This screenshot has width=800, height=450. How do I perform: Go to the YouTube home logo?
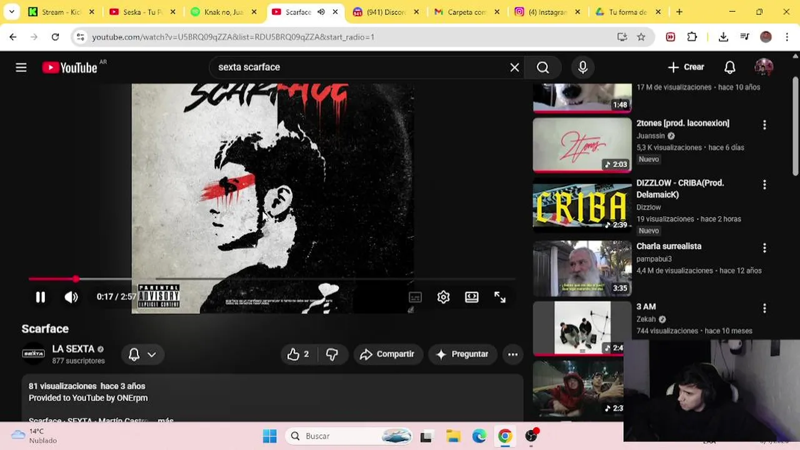click(x=69, y=67)
